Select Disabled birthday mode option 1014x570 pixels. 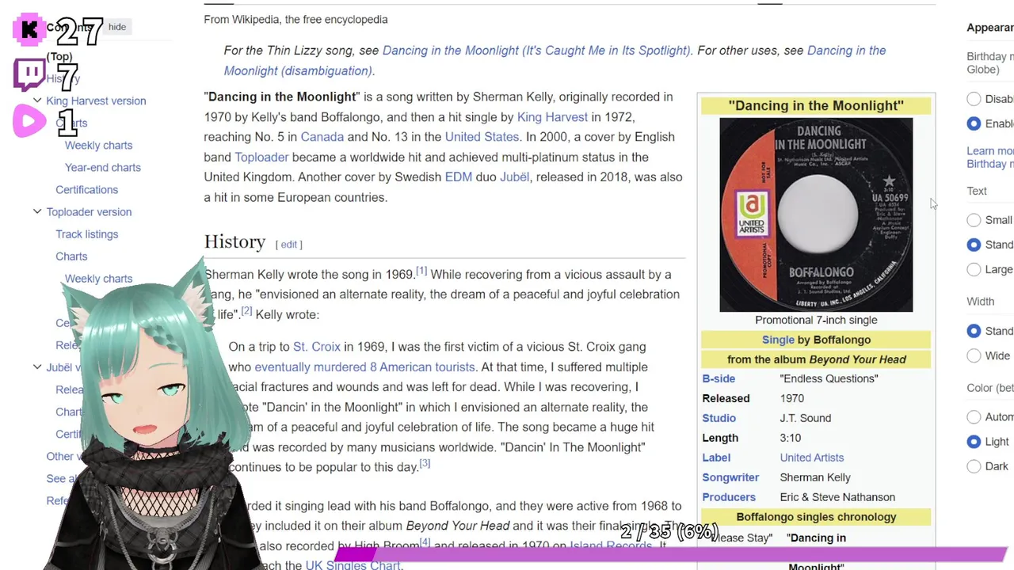click(x=974, y=99)
